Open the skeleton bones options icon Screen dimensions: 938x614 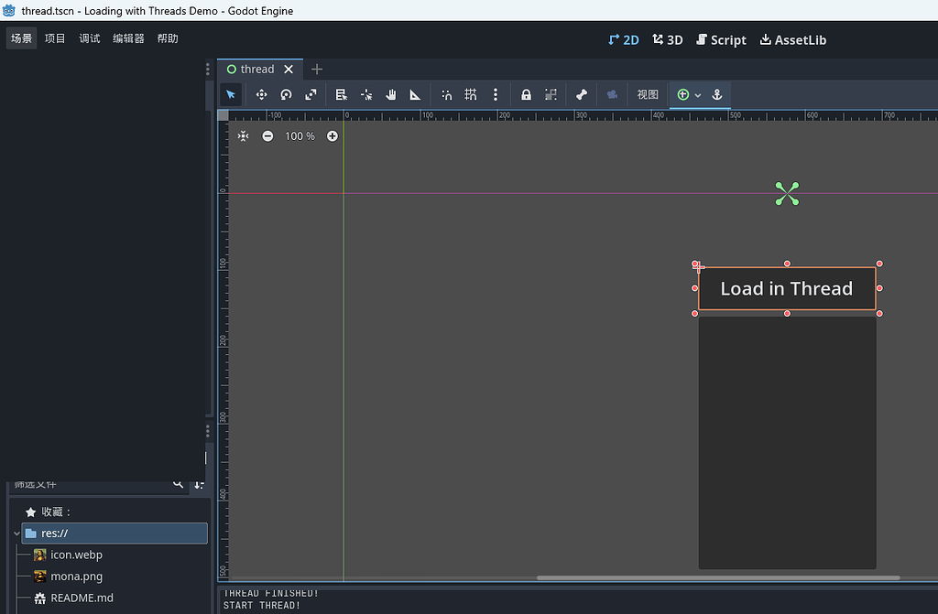tap(582, 94)
